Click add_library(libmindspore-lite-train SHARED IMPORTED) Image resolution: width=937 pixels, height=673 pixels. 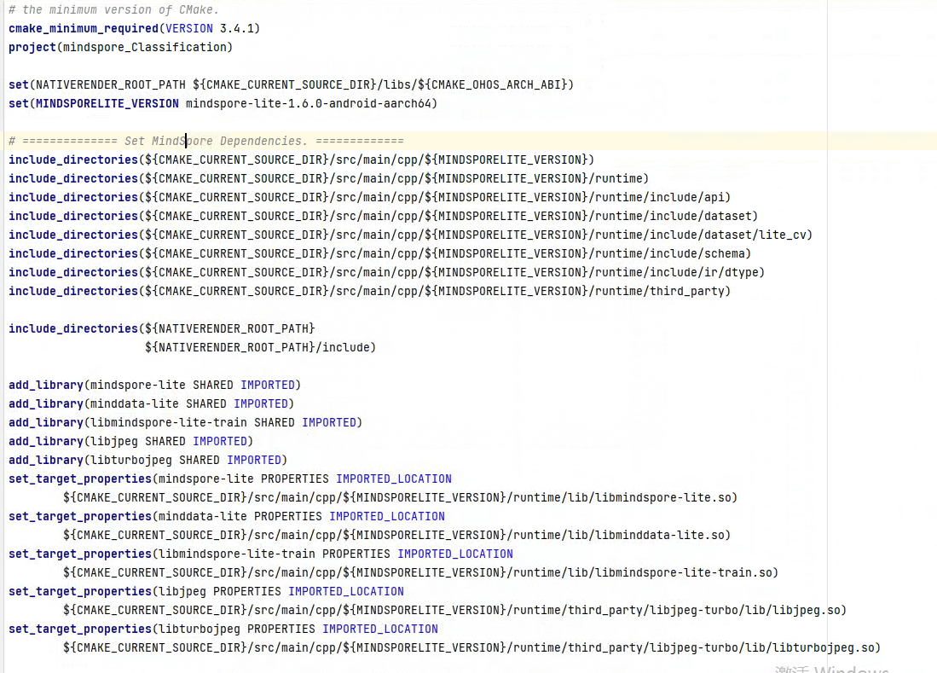(185, 422)
